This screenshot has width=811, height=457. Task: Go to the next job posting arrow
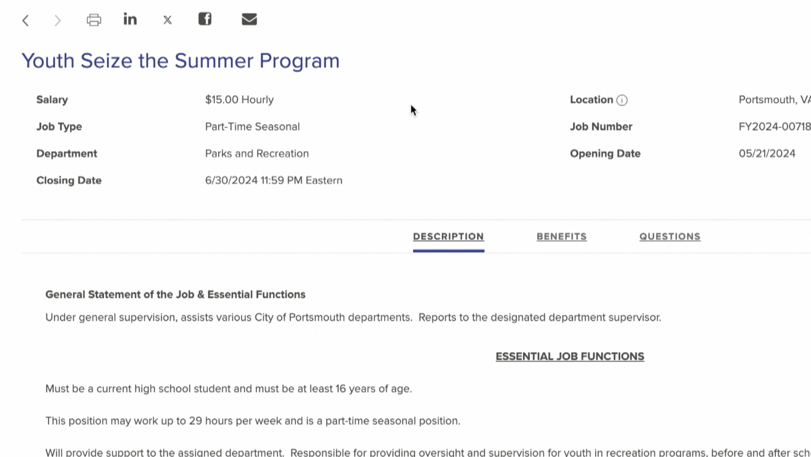pos(57,21)
